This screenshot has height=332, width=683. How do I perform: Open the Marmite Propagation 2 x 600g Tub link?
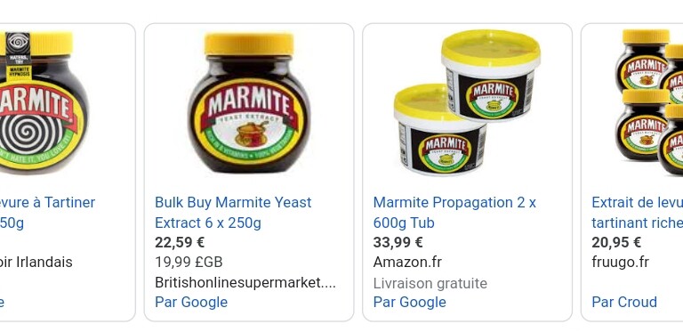(x=454, y=213)
